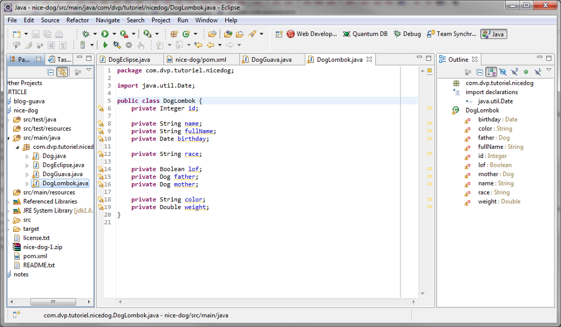Toggle Link with Editor in Package Explorer

click(62, 72)
